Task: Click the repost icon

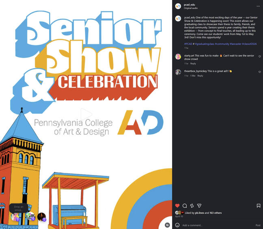Action: point(192,206)
